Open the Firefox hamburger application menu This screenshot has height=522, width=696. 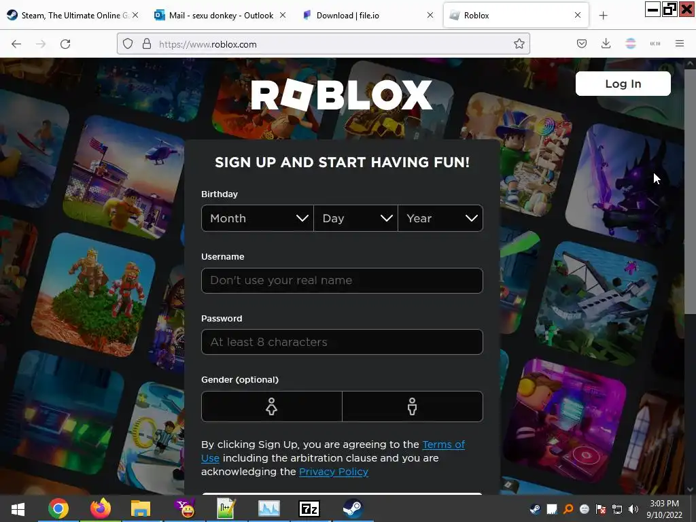(680, 43)
